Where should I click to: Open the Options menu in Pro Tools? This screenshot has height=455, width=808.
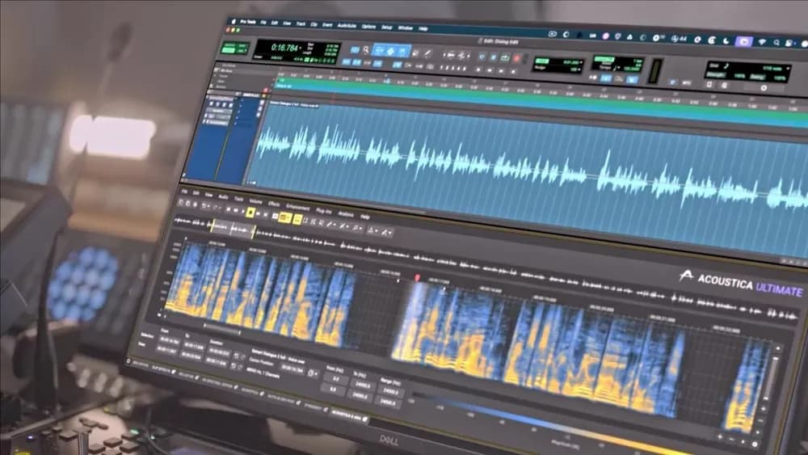[x=368, y=27]
